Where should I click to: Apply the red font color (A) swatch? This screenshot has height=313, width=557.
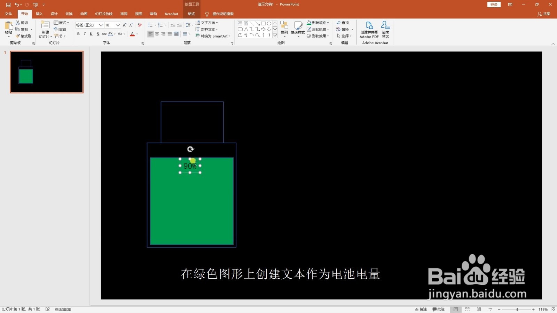tap(132, 34)
